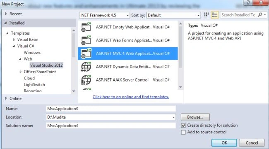Click the ASP.NET Web Forms Application template icon
Viewport: 269px width, 149px height.
(x=86, y=40)
